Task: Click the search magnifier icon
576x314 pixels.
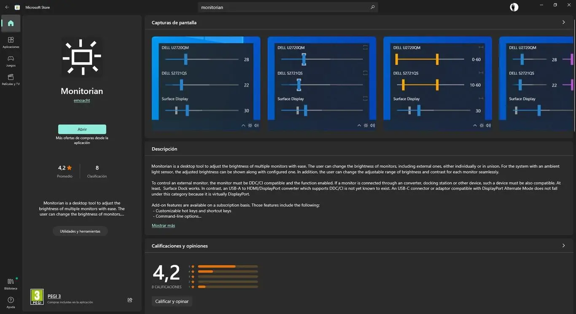Action: [372, 7]
